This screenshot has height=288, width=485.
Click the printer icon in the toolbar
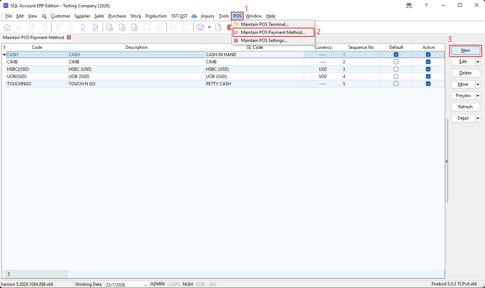click(200, 27)
